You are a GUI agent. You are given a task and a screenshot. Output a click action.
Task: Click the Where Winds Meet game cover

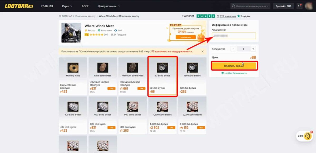[71, 33]
